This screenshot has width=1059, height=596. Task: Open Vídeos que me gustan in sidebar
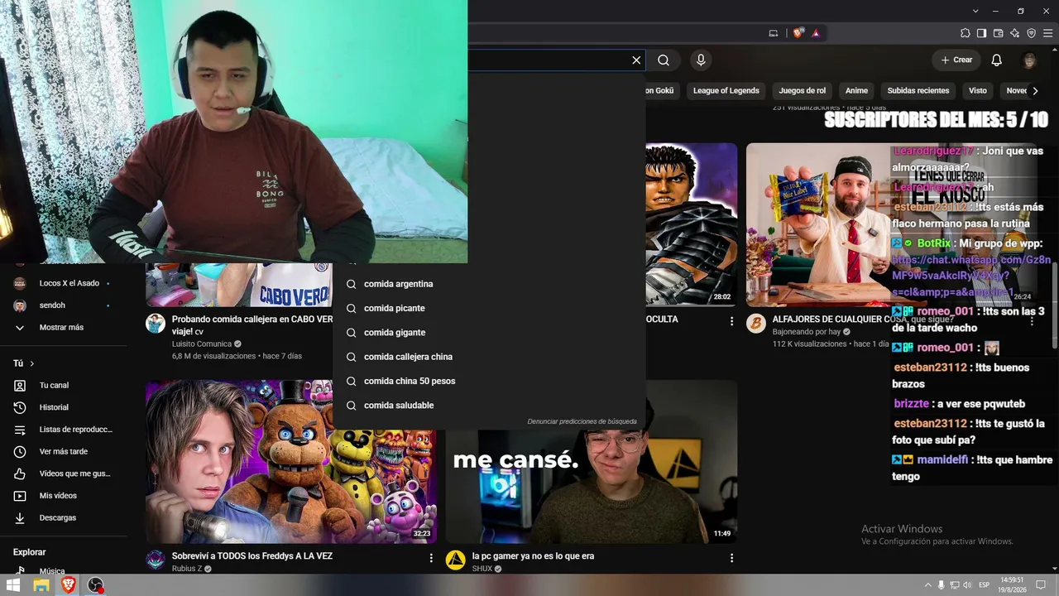click(x=64, y=473)
